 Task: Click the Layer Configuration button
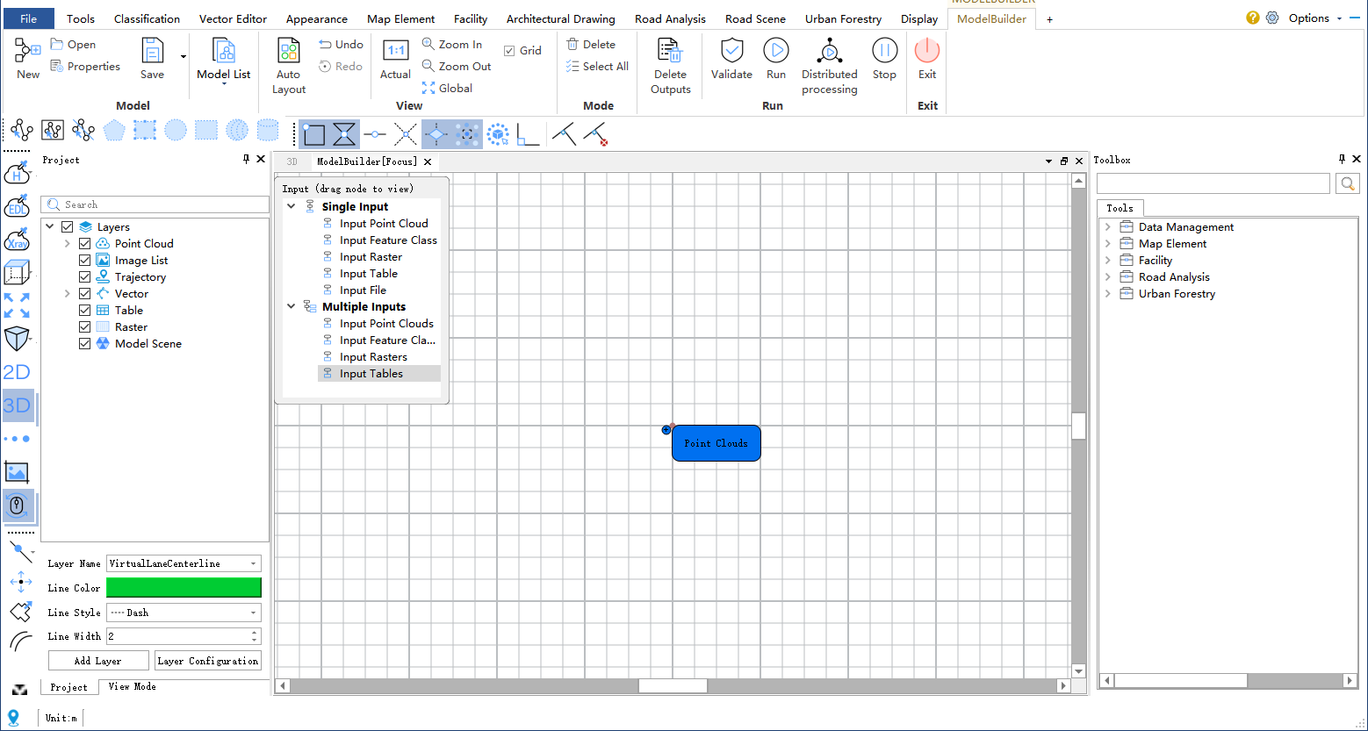click(208, 661)
